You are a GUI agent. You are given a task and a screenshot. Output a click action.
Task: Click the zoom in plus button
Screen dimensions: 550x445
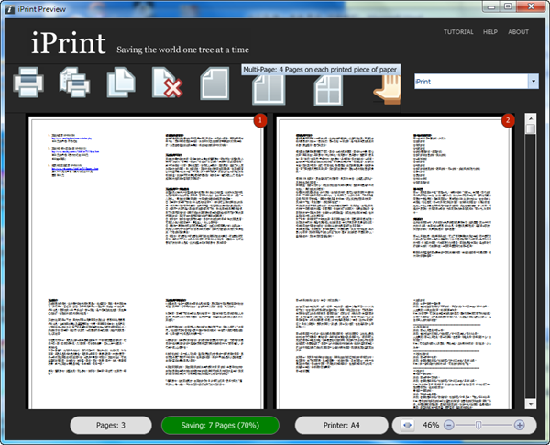[x=519, y=426]
